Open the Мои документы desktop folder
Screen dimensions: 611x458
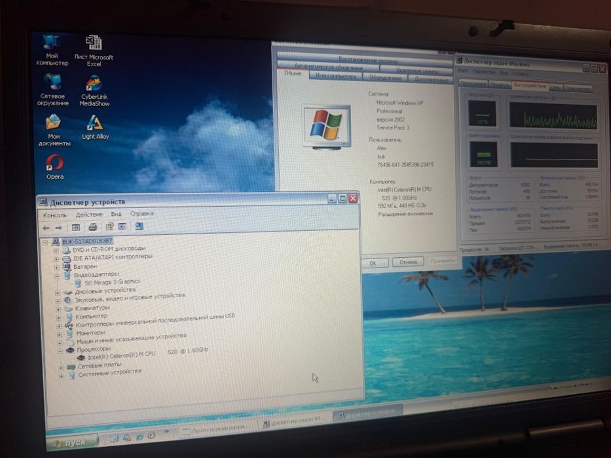(x=54, y=130)
